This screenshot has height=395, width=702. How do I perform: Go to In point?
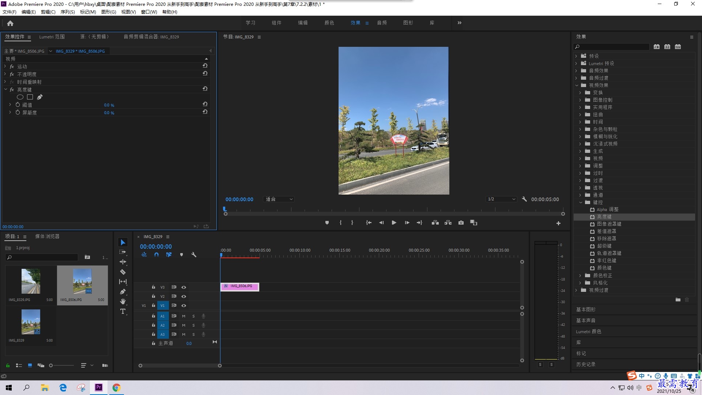coord(369,223)
